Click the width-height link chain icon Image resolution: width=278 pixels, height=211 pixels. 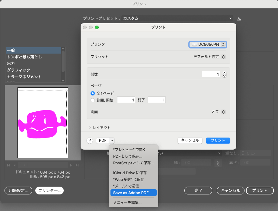click(218, 163)
